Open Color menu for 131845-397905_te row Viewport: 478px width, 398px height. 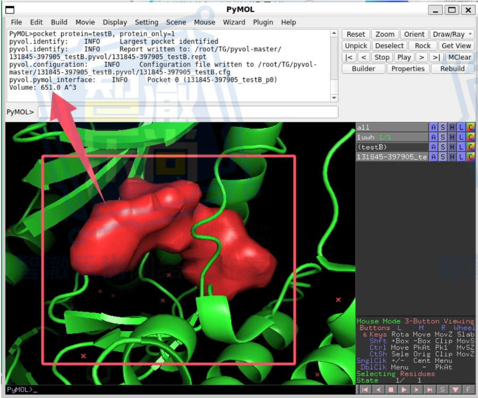[x=471, y=157]
